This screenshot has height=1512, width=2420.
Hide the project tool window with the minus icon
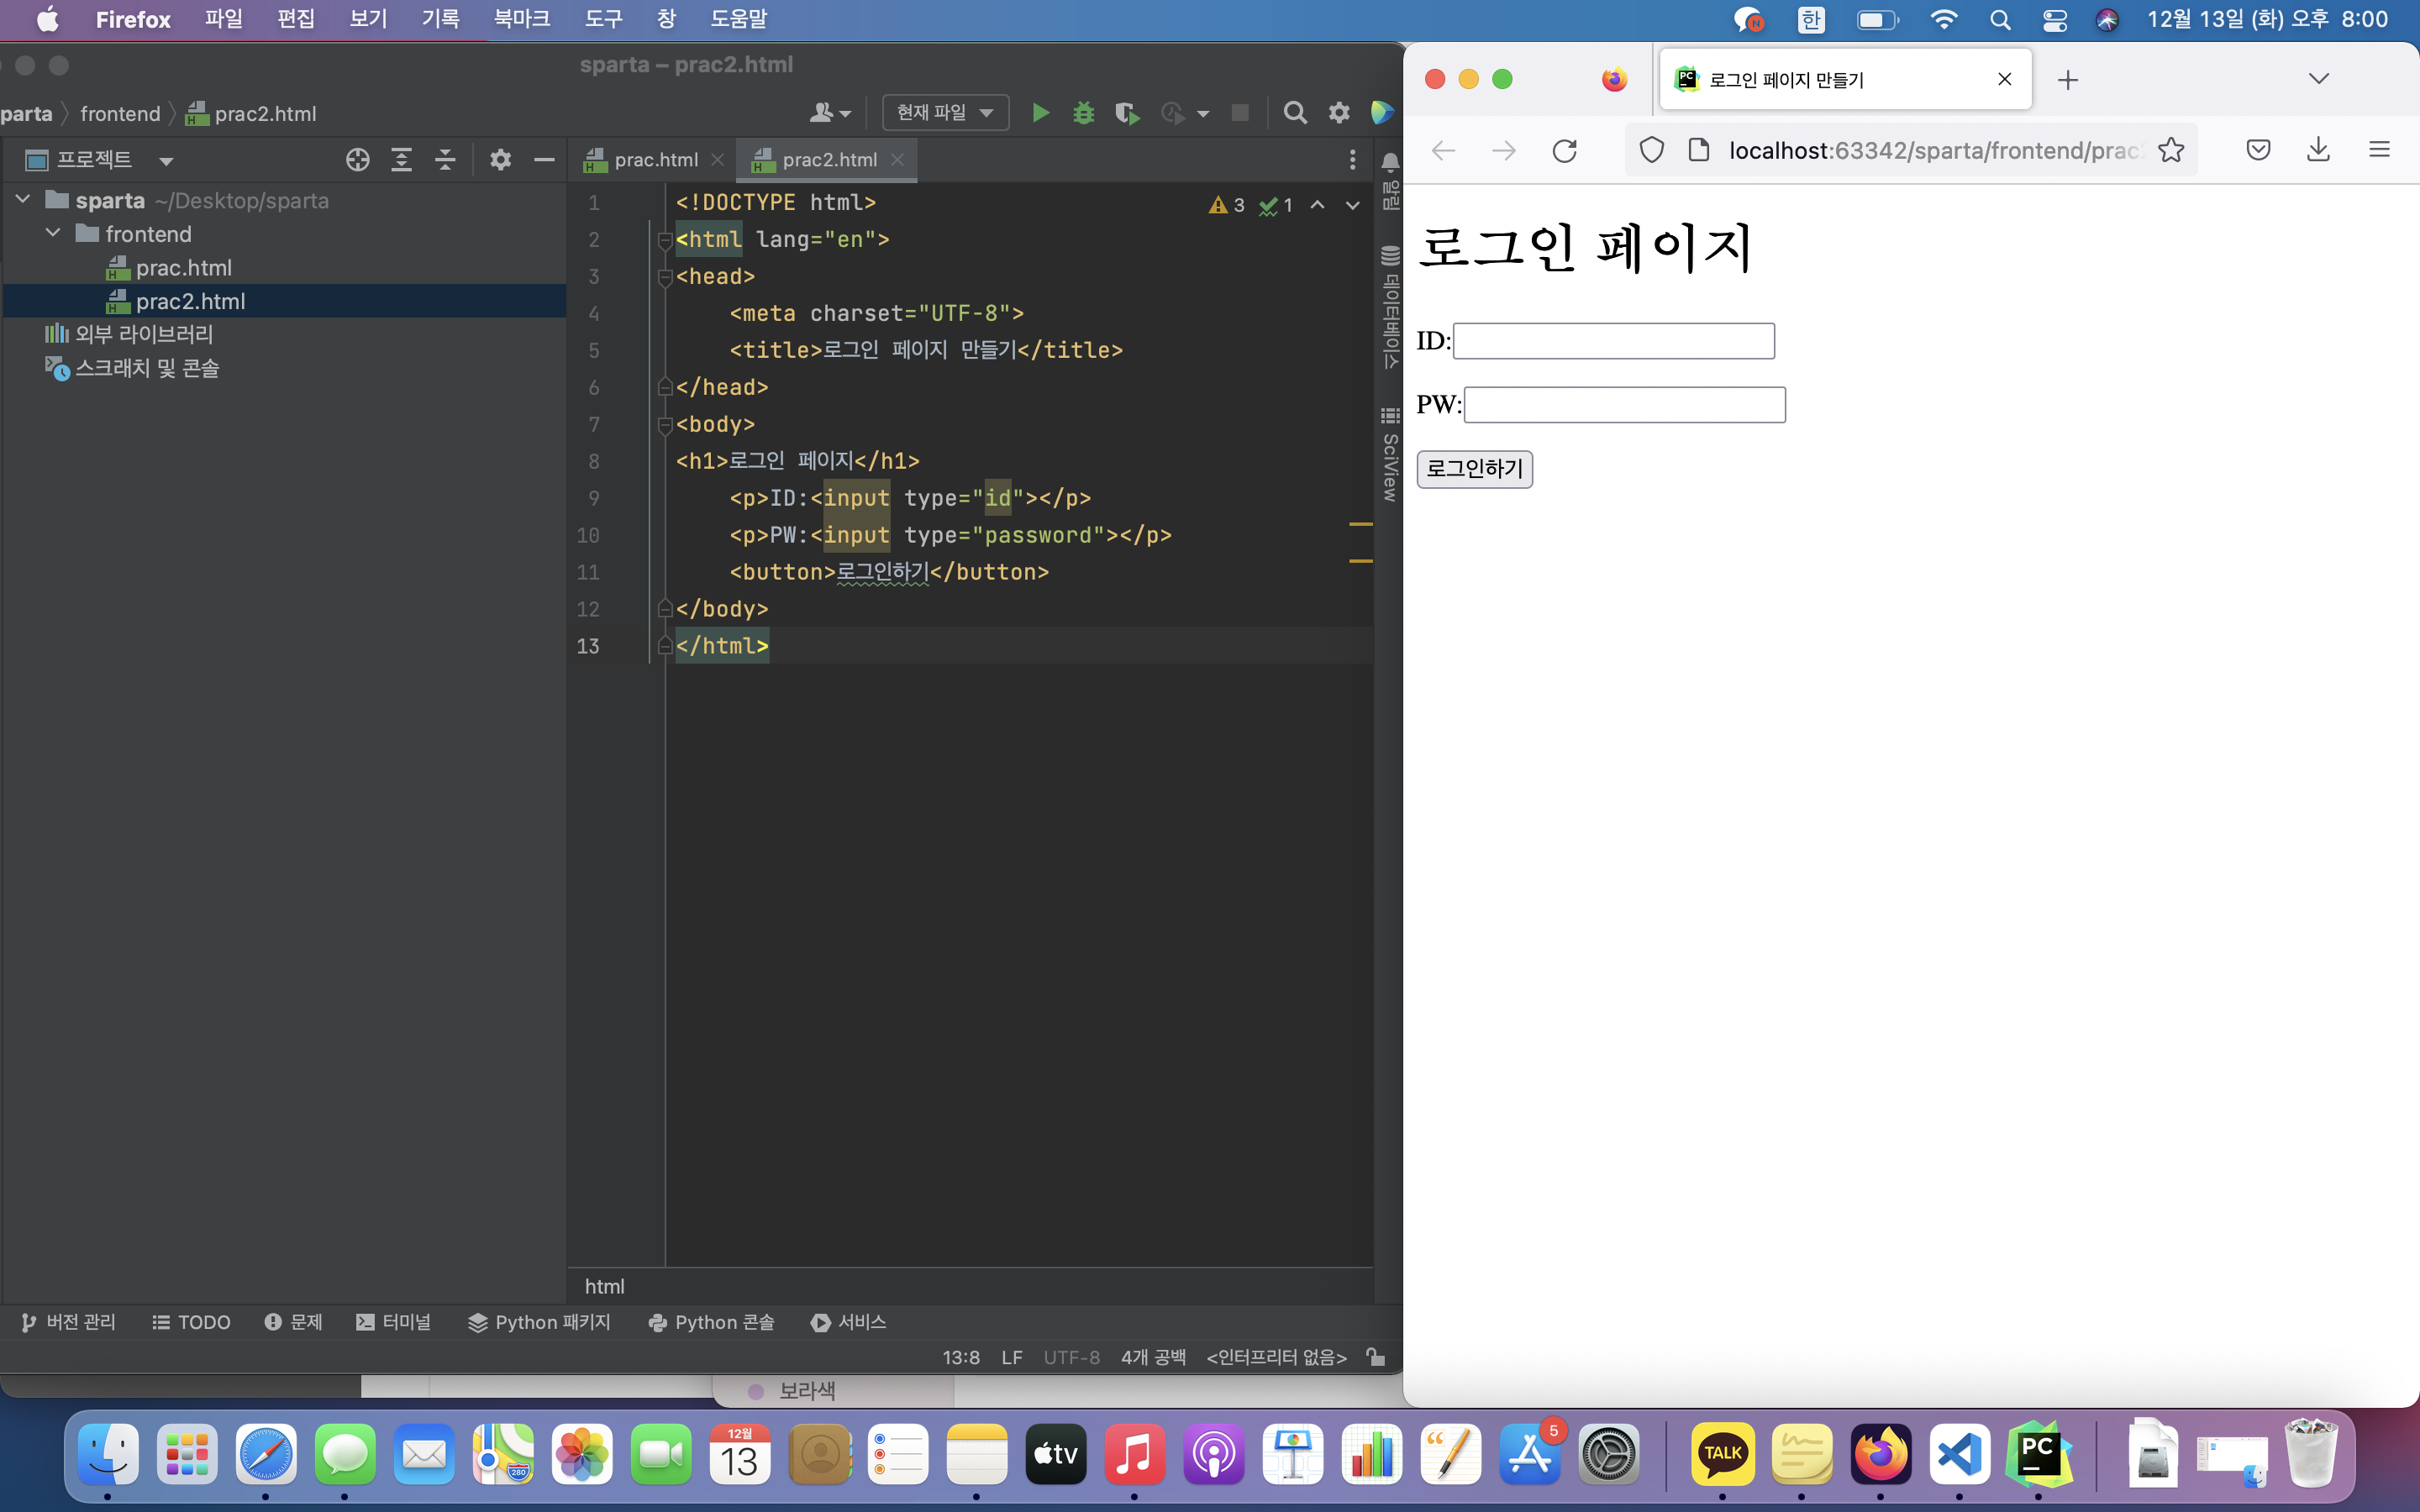coord(544,160)
